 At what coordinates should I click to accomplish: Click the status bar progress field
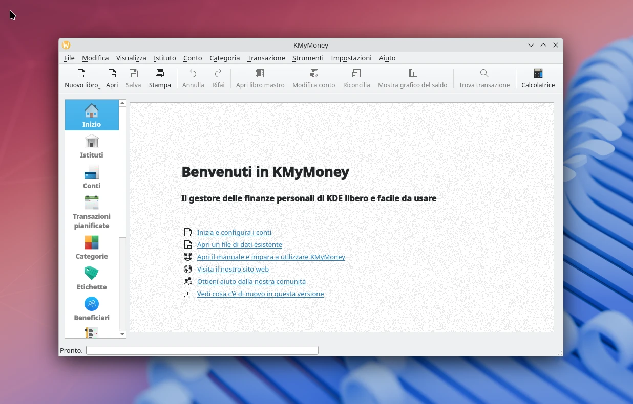pos(202,350)
